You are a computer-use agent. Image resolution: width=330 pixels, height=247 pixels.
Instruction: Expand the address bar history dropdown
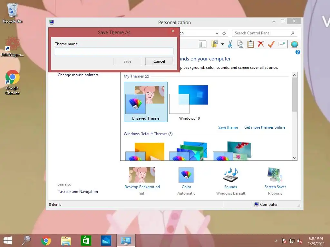(217, 33)
